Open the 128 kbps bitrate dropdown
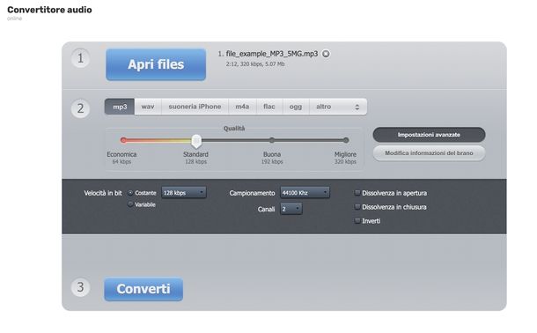Image resolution: width=537 pixels, height=333 pixels. [184, 193]
